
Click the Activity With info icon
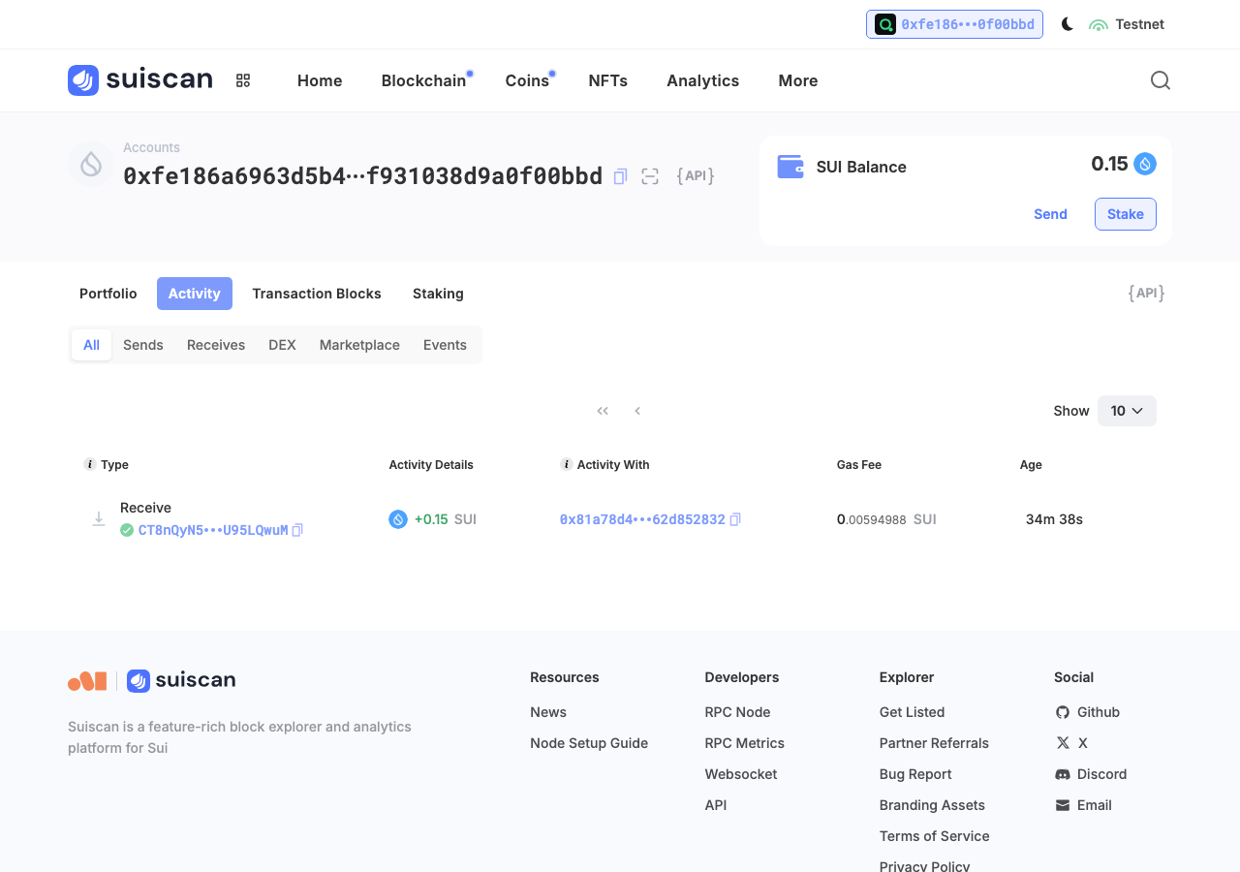tap(567, 464)
